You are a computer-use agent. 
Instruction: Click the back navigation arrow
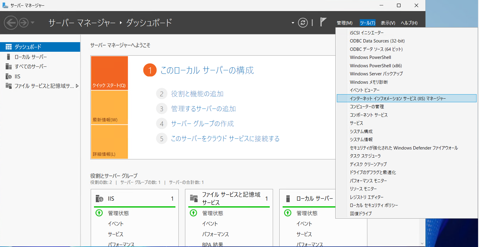11,23
